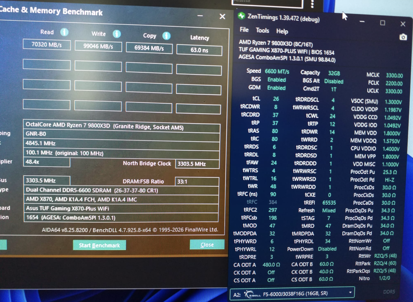Select the MEM VDDQ value 1.5750V
This screenshot has width=413, height=302.
click(392, 141)
